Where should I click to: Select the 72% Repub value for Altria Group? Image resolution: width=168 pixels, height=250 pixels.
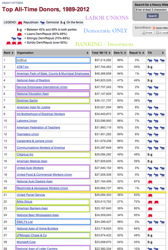(x=137, y=201)
